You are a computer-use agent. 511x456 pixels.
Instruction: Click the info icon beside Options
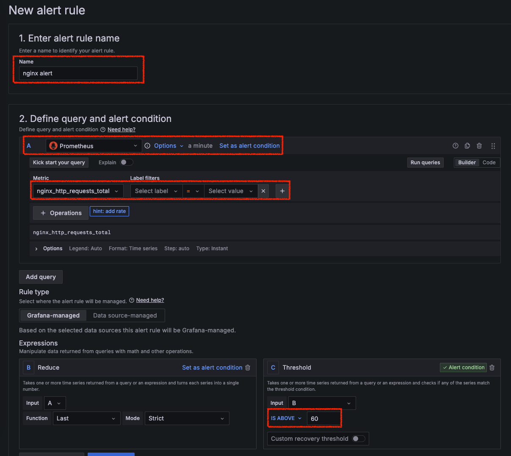[147, 146]
